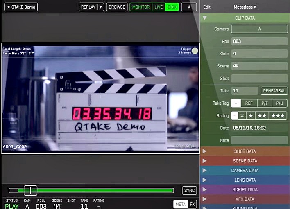
Task: Click the clapperboard video viewer
Action: pyautogui.click(x=100, y=99)
